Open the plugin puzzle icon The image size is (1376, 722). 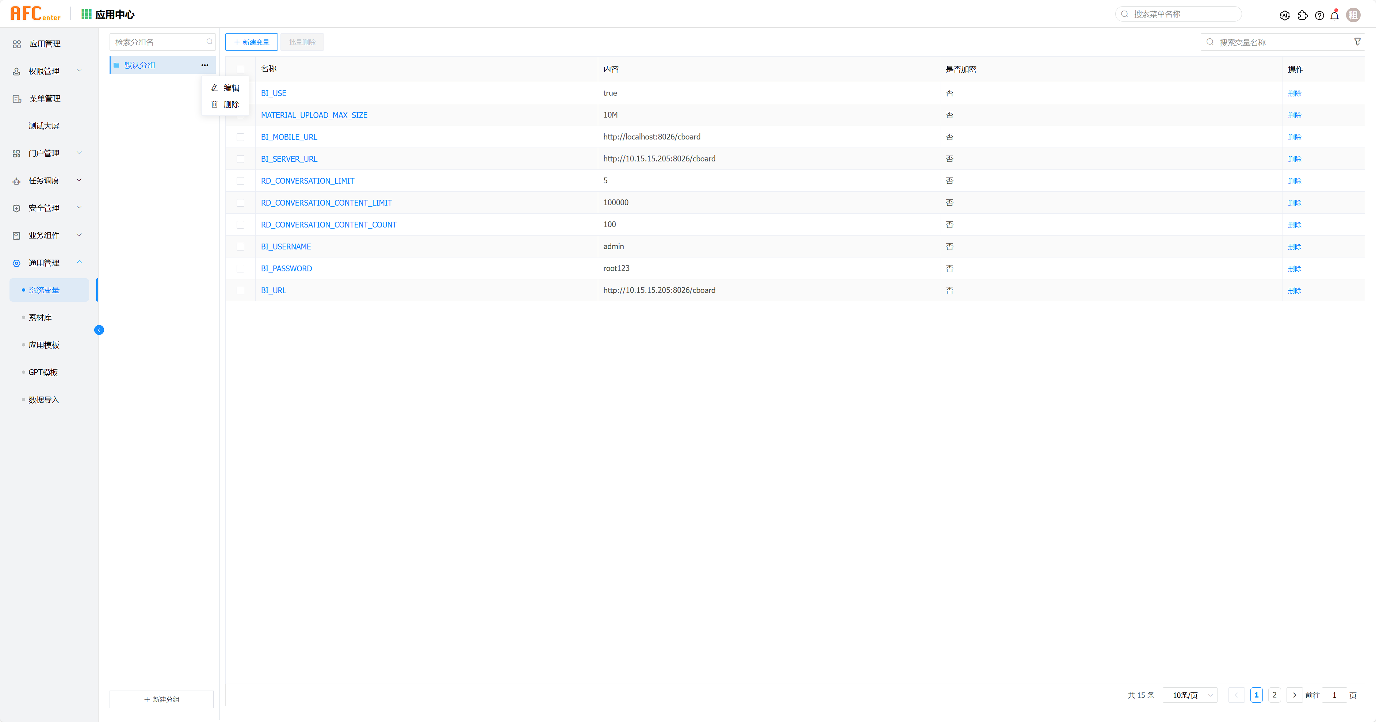[1302, 15]
